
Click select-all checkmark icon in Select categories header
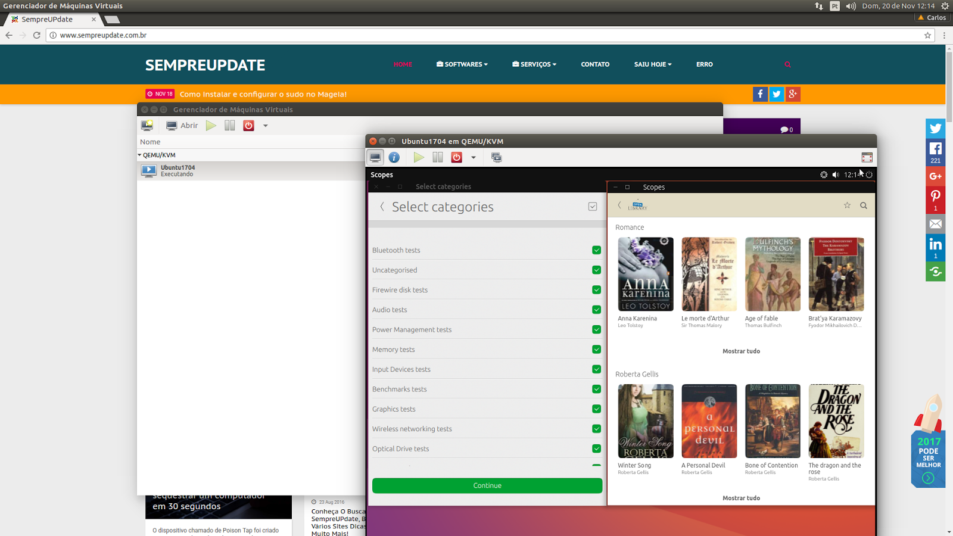(593, 207)
